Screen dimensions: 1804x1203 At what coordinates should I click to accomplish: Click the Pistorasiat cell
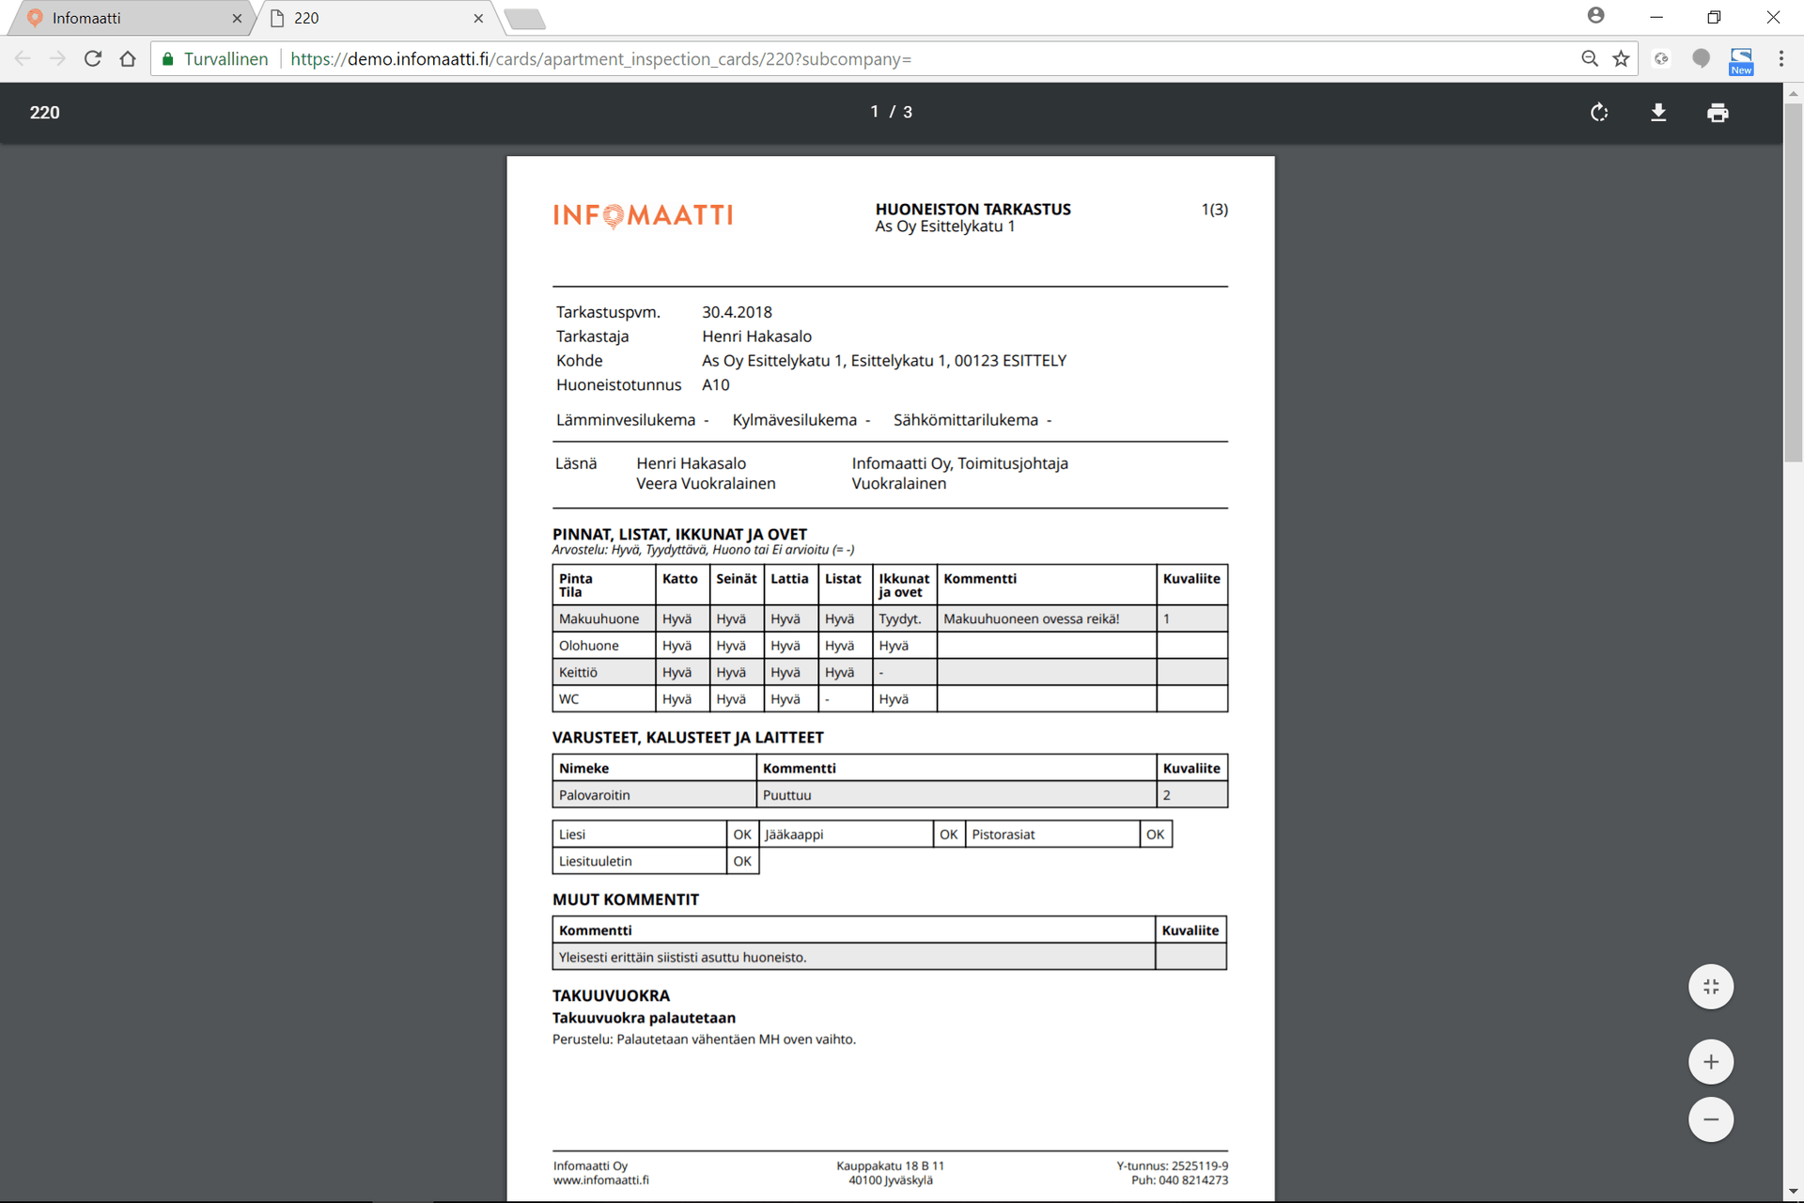point(1052,835)
